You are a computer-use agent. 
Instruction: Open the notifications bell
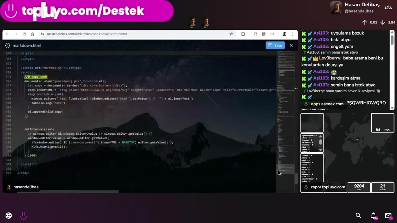[373, 216]
